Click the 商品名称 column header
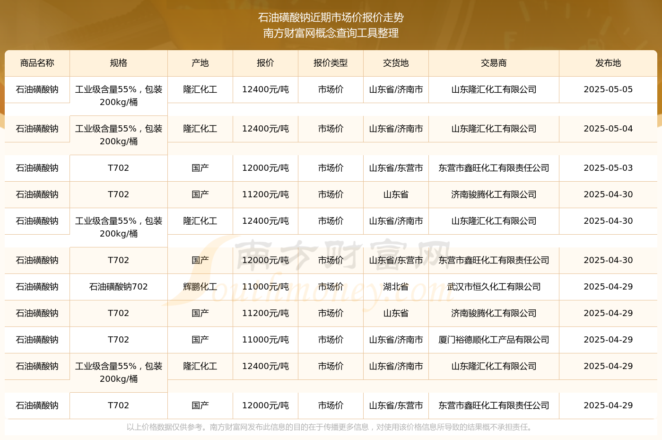Screen dimensions: 662x440 [x=37, y=63]
